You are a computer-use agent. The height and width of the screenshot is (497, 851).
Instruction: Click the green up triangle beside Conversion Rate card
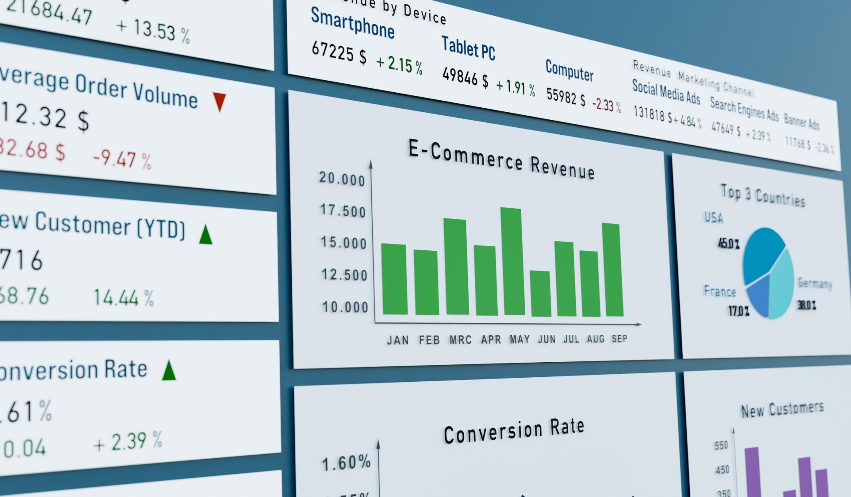tap(169, 370)
